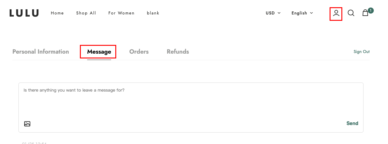
Task: Click the cart item count badge
Action: click(371, 11)
